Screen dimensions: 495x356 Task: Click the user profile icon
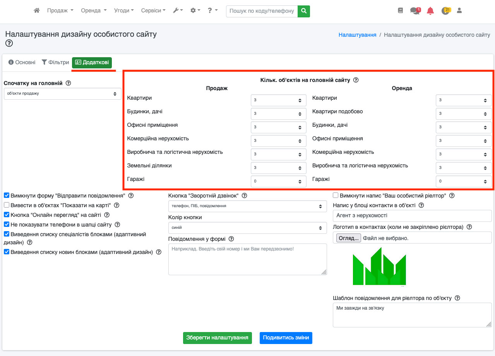[459, 11]
